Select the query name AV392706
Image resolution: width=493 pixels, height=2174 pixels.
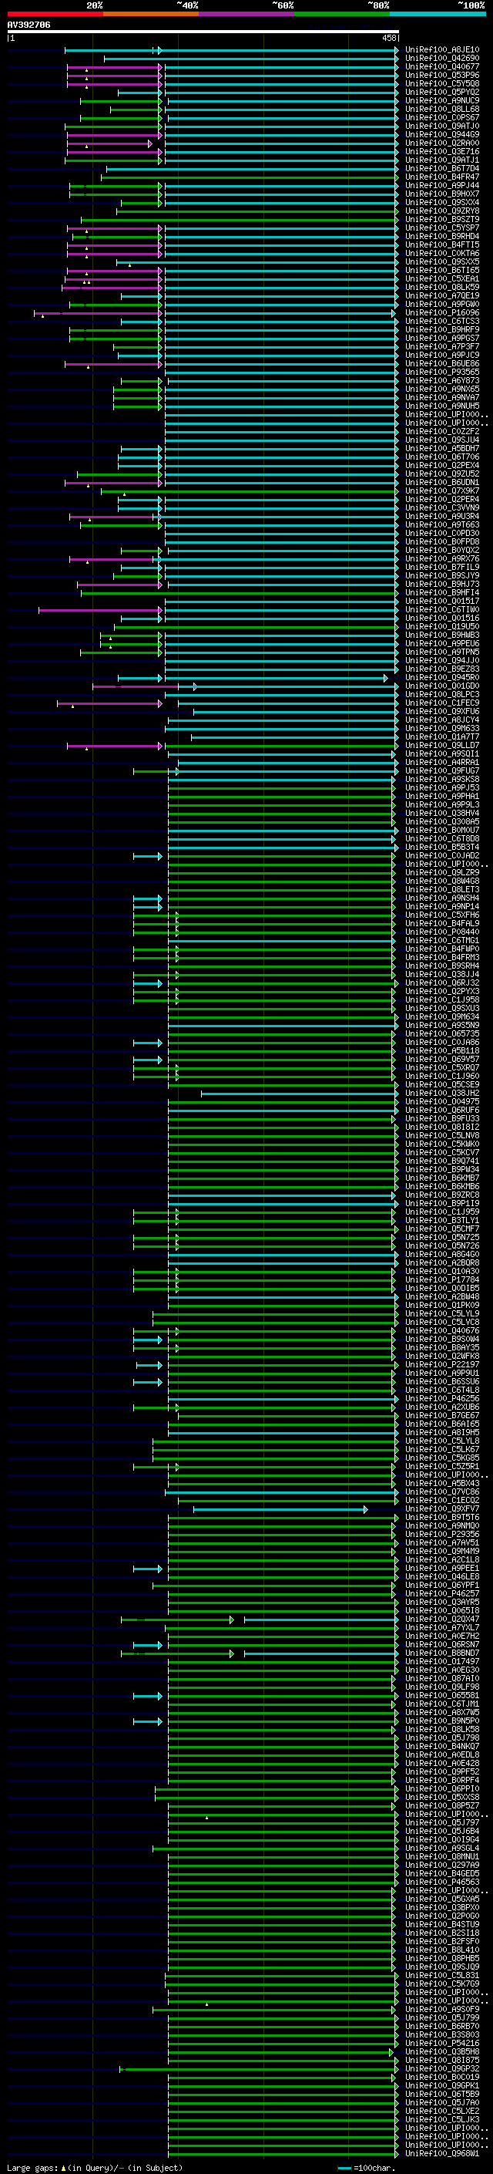pyautogui.click(x=29, y=25)
